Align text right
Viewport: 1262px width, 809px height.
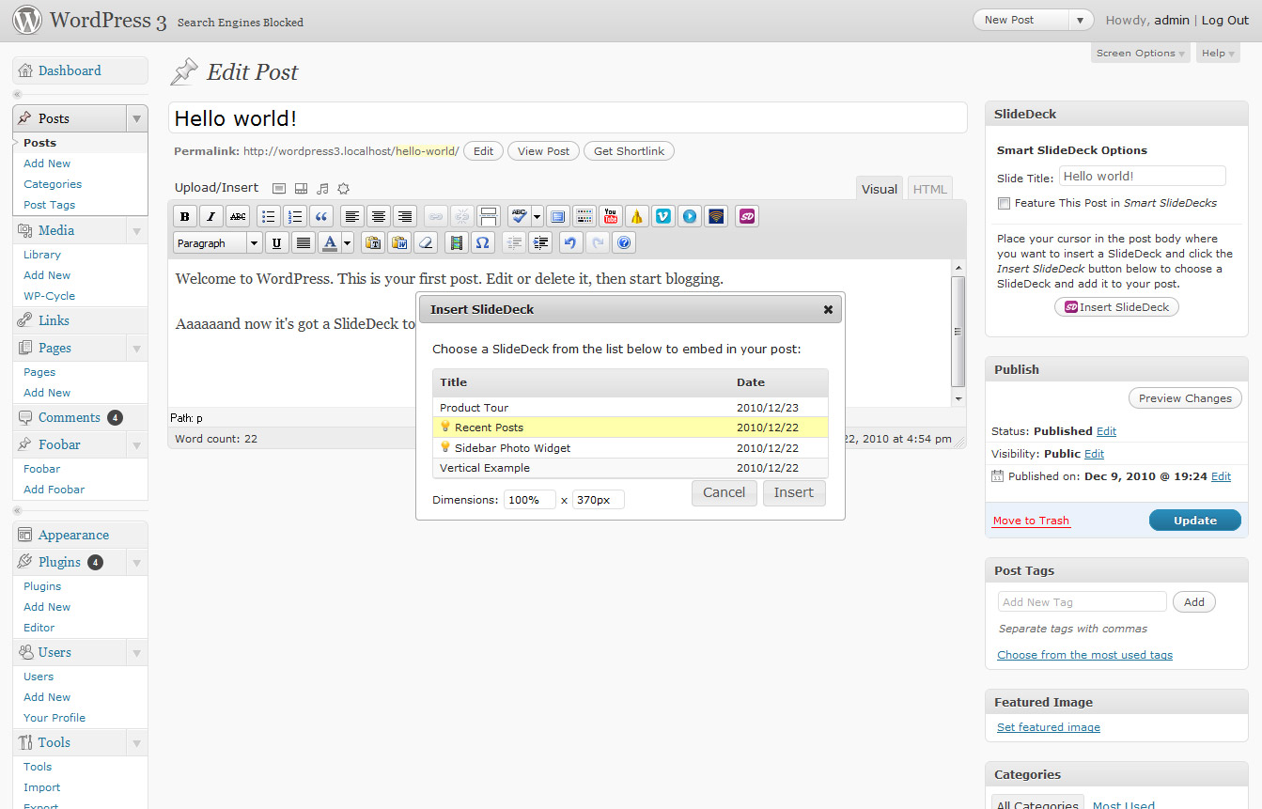(x=404, y=216)
